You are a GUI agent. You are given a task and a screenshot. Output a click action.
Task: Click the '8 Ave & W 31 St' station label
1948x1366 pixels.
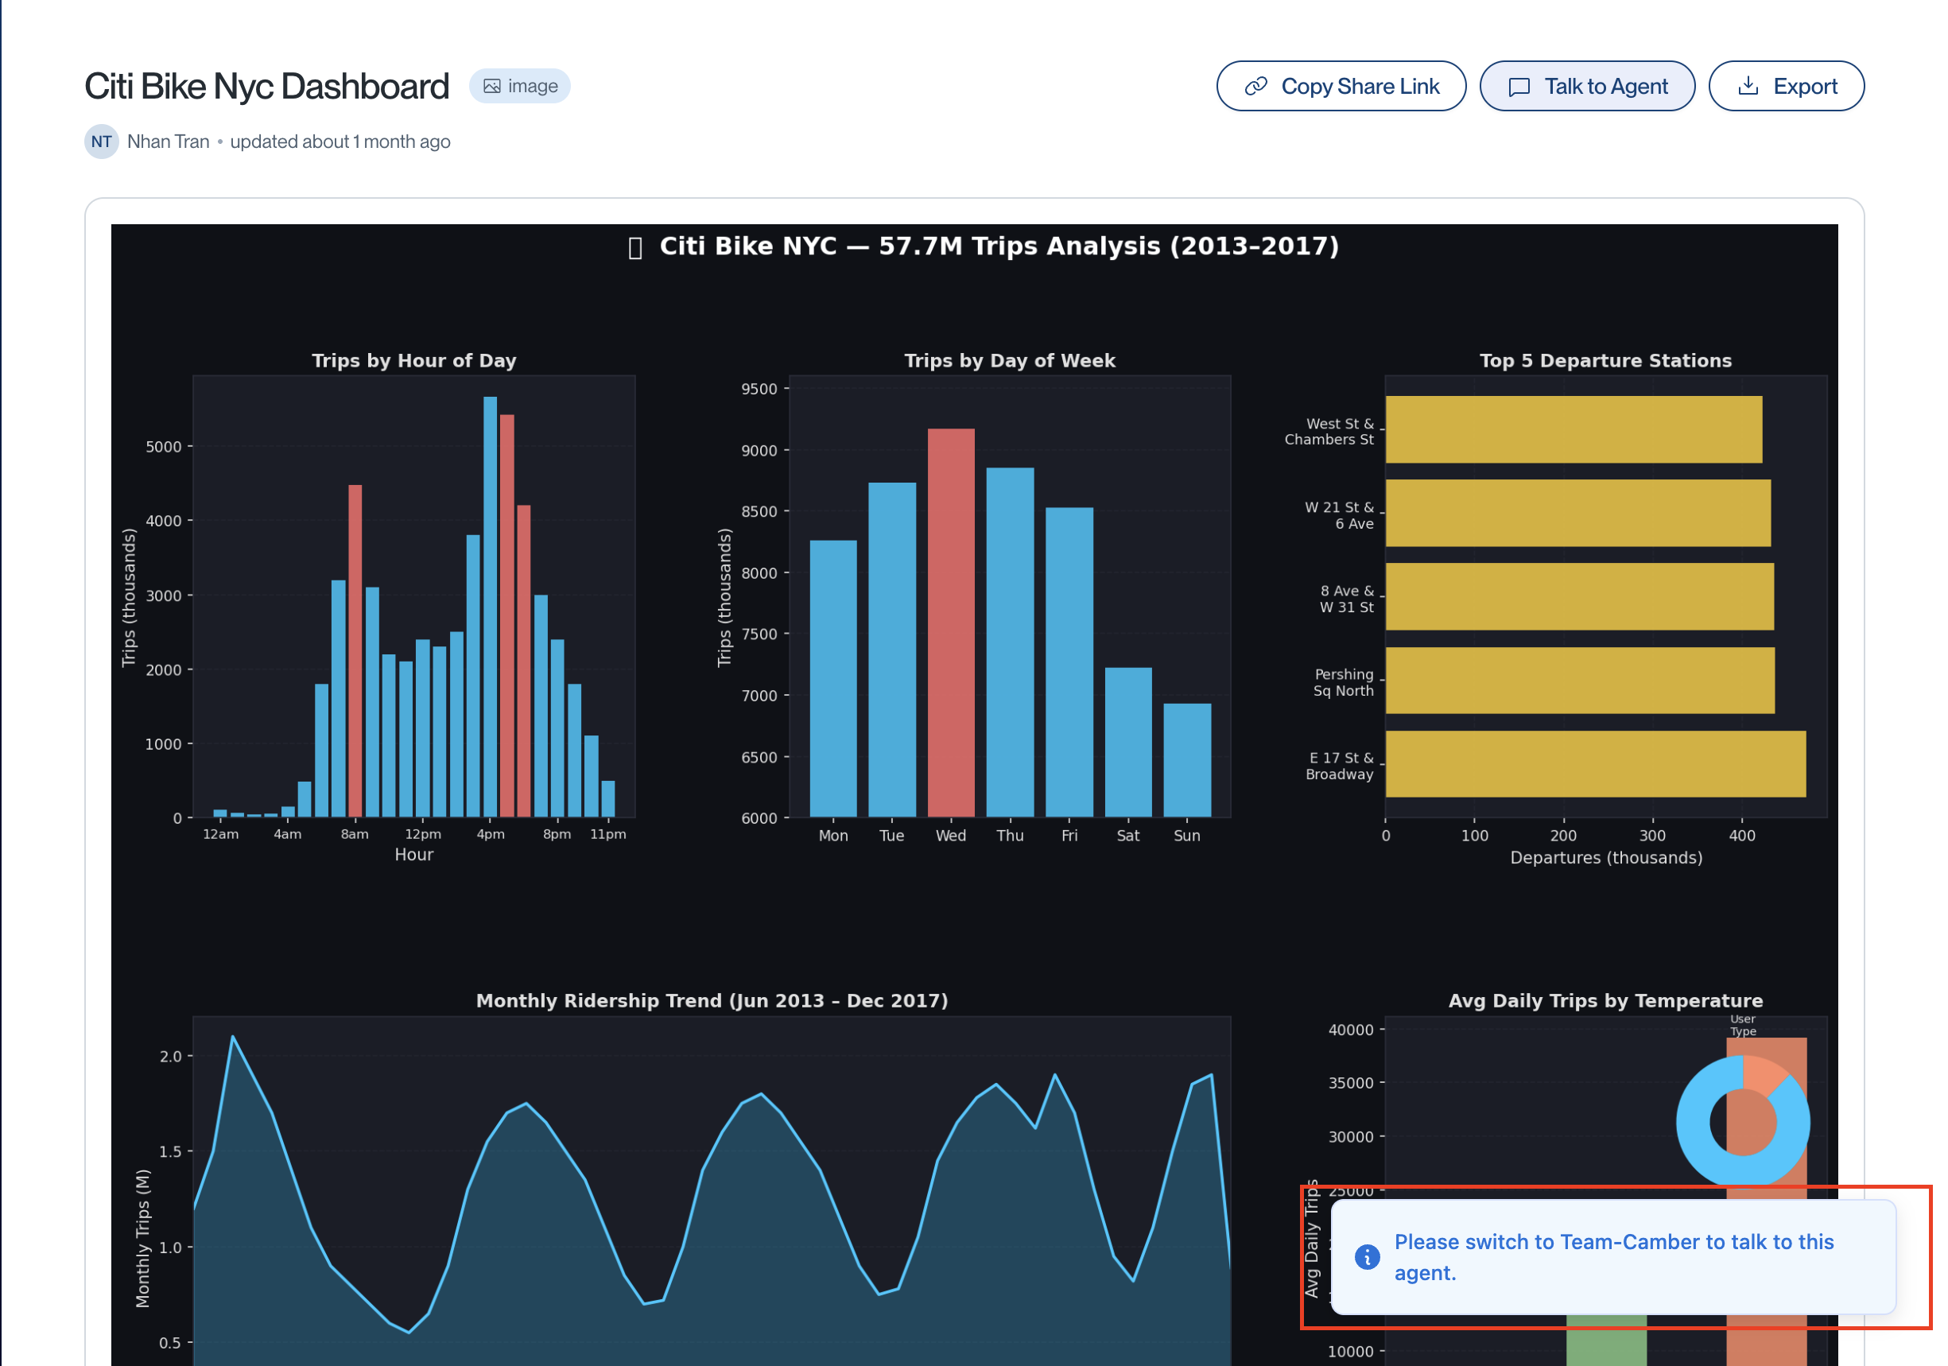click(1346, 598)
